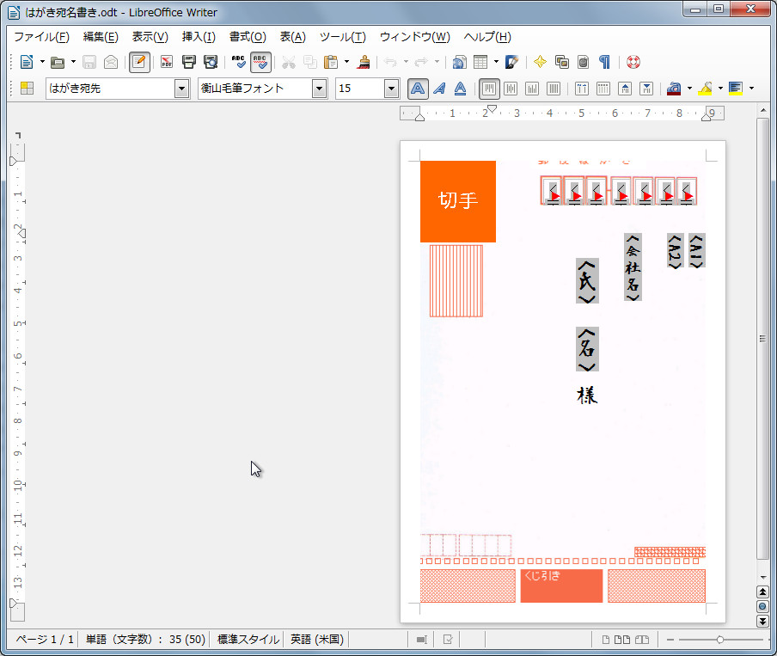
Task: Open the Navigator star icon
Action: pyautogui.click(x=540, y=62)
